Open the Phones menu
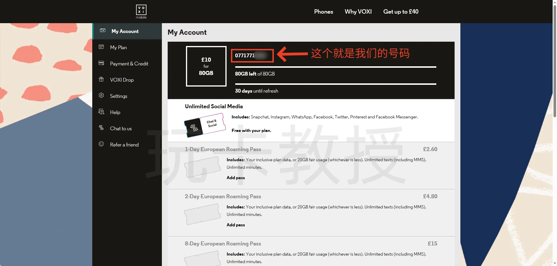Screen dimensions: 557x266 323,12
